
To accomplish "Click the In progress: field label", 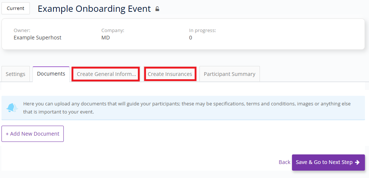I will pos(202,30).
